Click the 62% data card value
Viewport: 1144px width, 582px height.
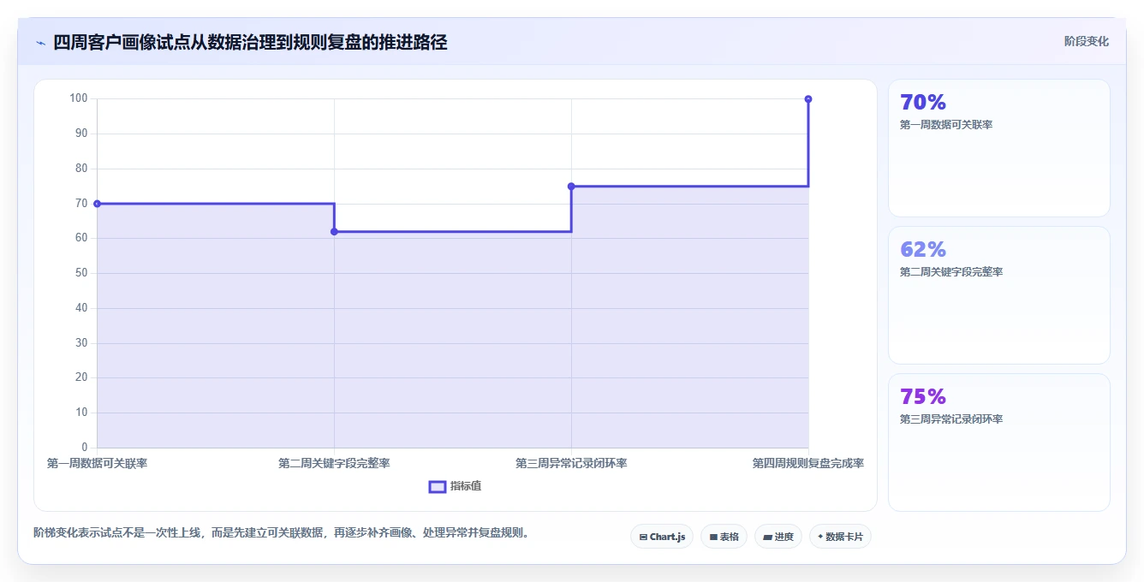point(923,250)
